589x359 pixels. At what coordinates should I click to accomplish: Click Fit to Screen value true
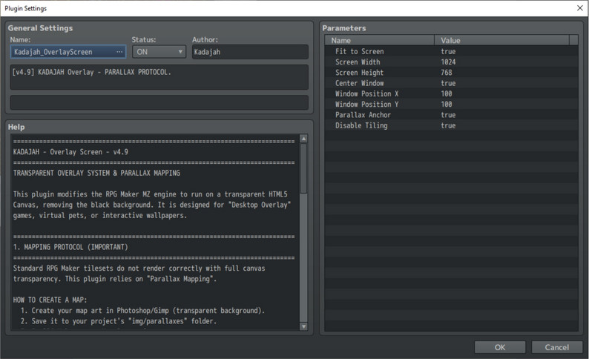pos(448,51)
